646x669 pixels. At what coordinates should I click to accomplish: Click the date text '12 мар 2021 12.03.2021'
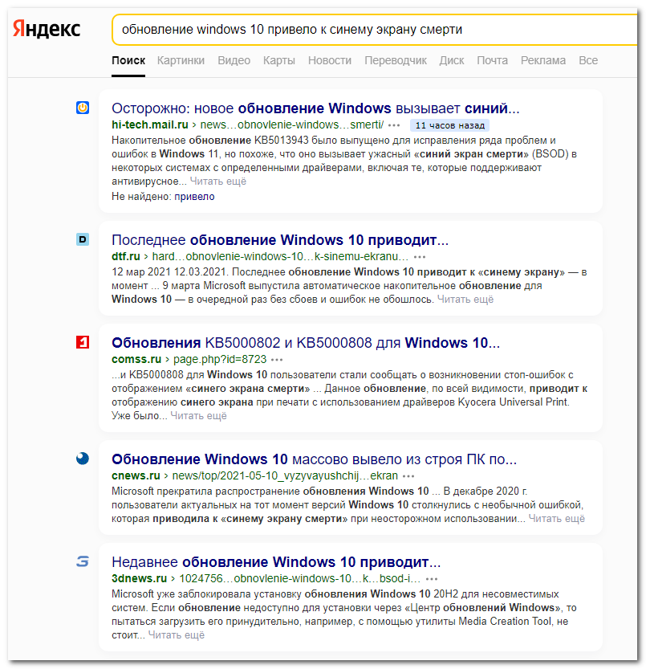click(x=169, y=272)
